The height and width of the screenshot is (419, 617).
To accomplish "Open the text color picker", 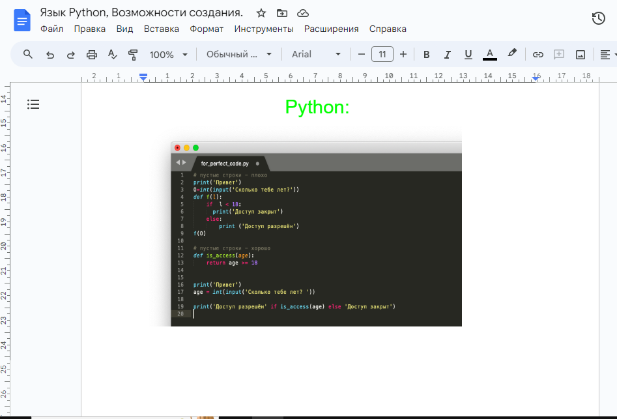I will pyautogui.click(x=489, y=55).
